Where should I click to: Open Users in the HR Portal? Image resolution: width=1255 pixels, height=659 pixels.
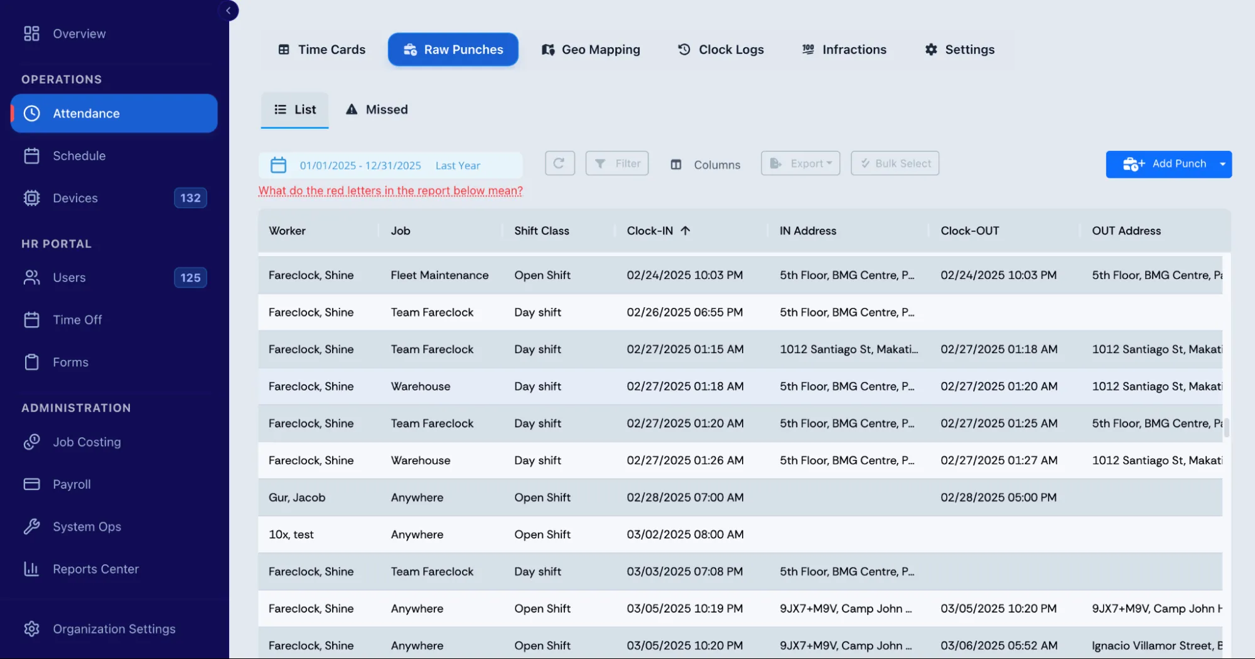click(x=114, y=278)
